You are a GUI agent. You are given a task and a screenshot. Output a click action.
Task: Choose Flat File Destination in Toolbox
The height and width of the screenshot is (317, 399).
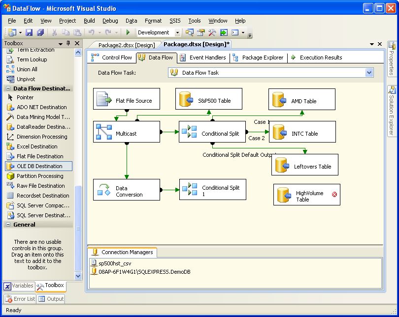click(x=39, y=156)
